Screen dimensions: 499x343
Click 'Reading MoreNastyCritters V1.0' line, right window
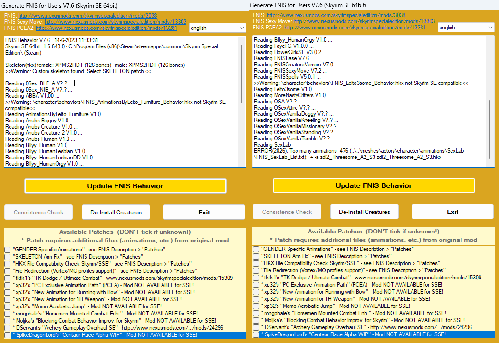[292, 95]
